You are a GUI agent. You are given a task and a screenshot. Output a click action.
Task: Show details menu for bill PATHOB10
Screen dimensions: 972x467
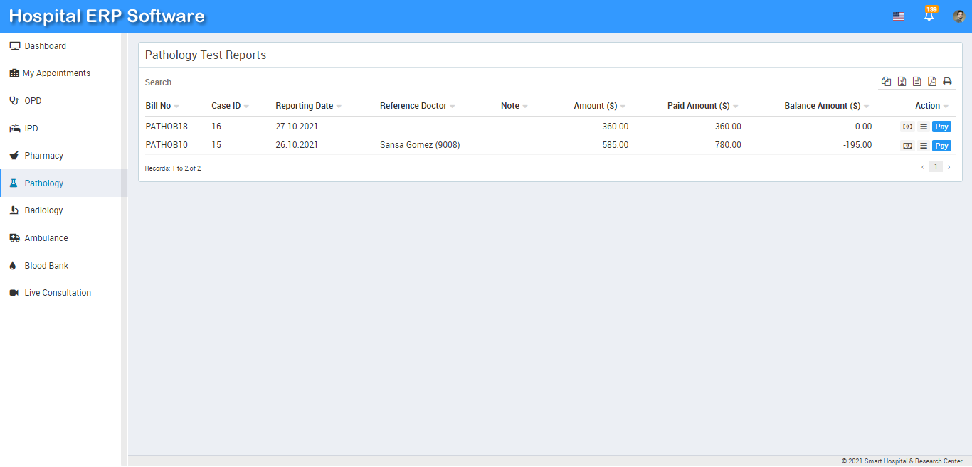924,146
